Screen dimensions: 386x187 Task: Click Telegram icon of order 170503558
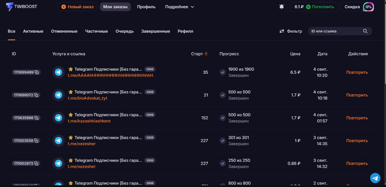[x=58, y=141]
